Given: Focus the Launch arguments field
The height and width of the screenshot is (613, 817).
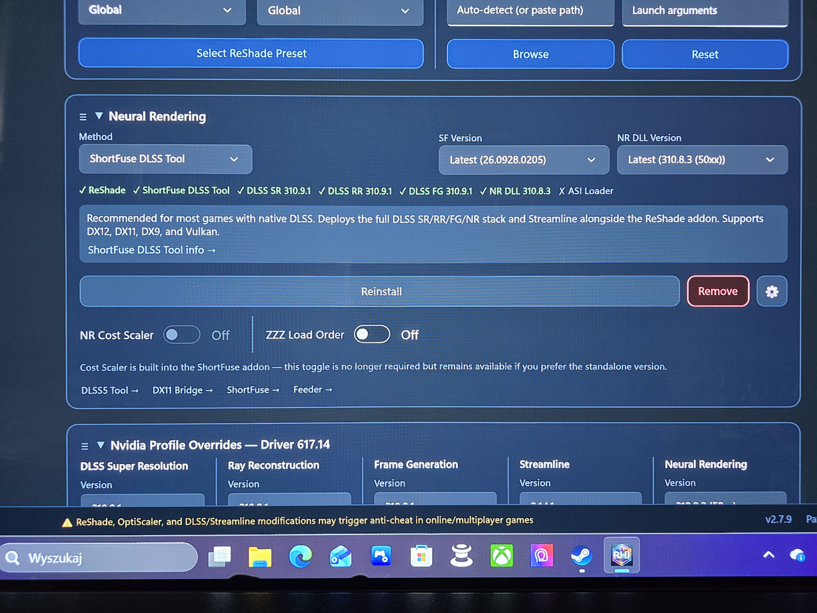Looking at the screenshot, I should 705,11.
